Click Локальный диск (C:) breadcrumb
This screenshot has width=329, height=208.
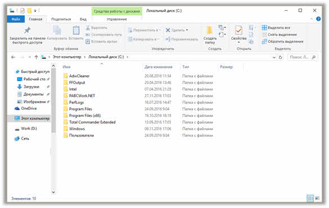point(106,57)
